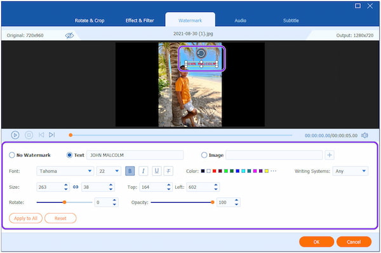Click the rotate handle above the watermark
This screenshot has height=253, width=381.
(x=201, y=53)
